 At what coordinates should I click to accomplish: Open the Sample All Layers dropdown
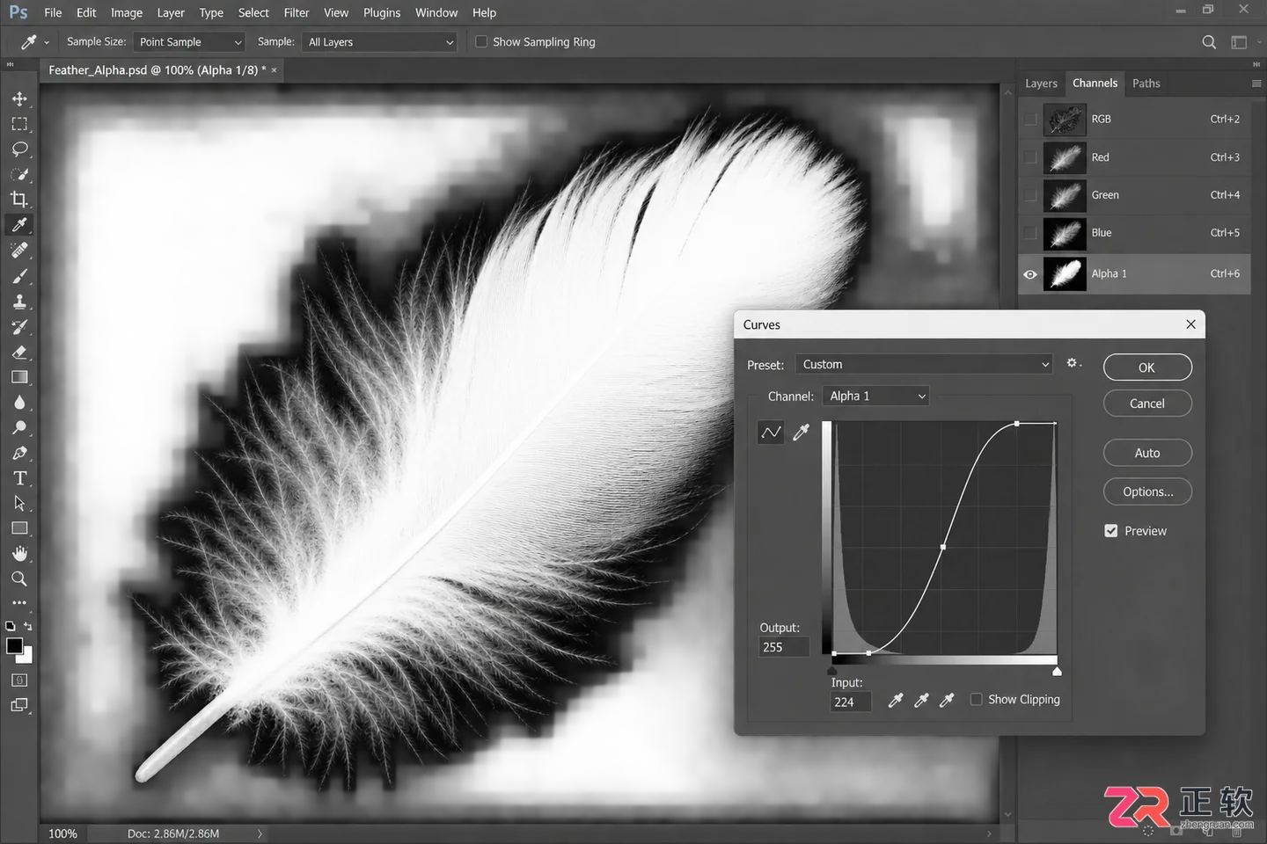pyautogui.click(x=379, y=42)
